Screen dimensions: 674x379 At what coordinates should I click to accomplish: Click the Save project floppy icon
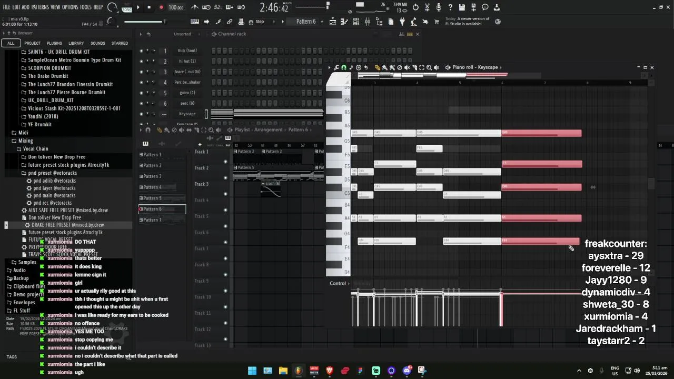462,7
